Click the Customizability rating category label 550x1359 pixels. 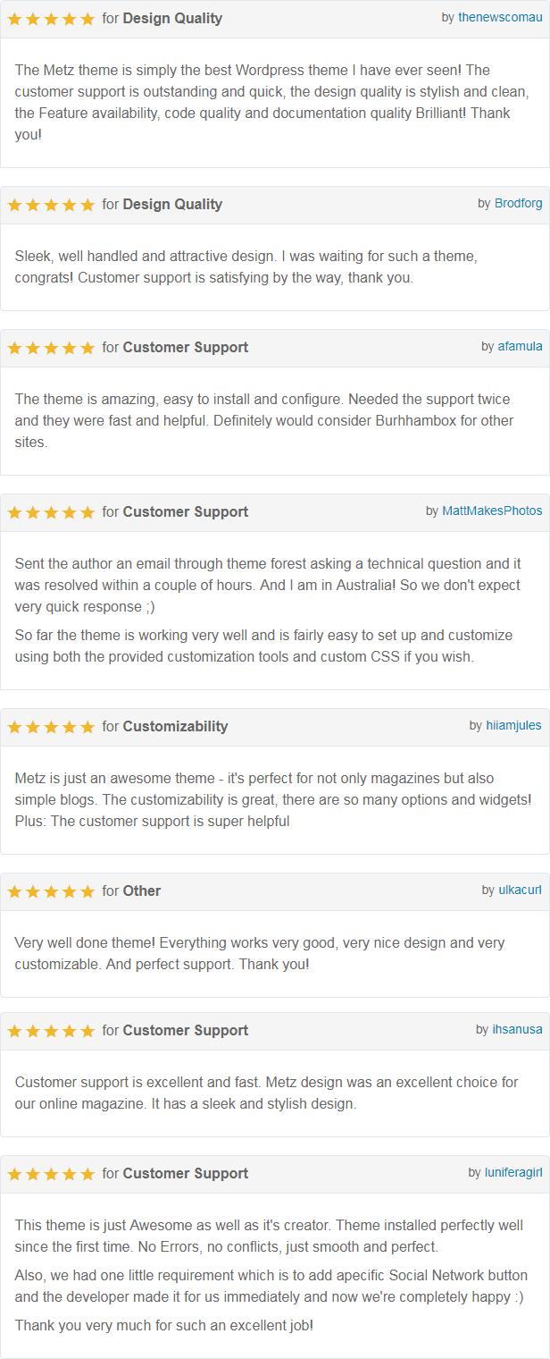tap(175, 726)
